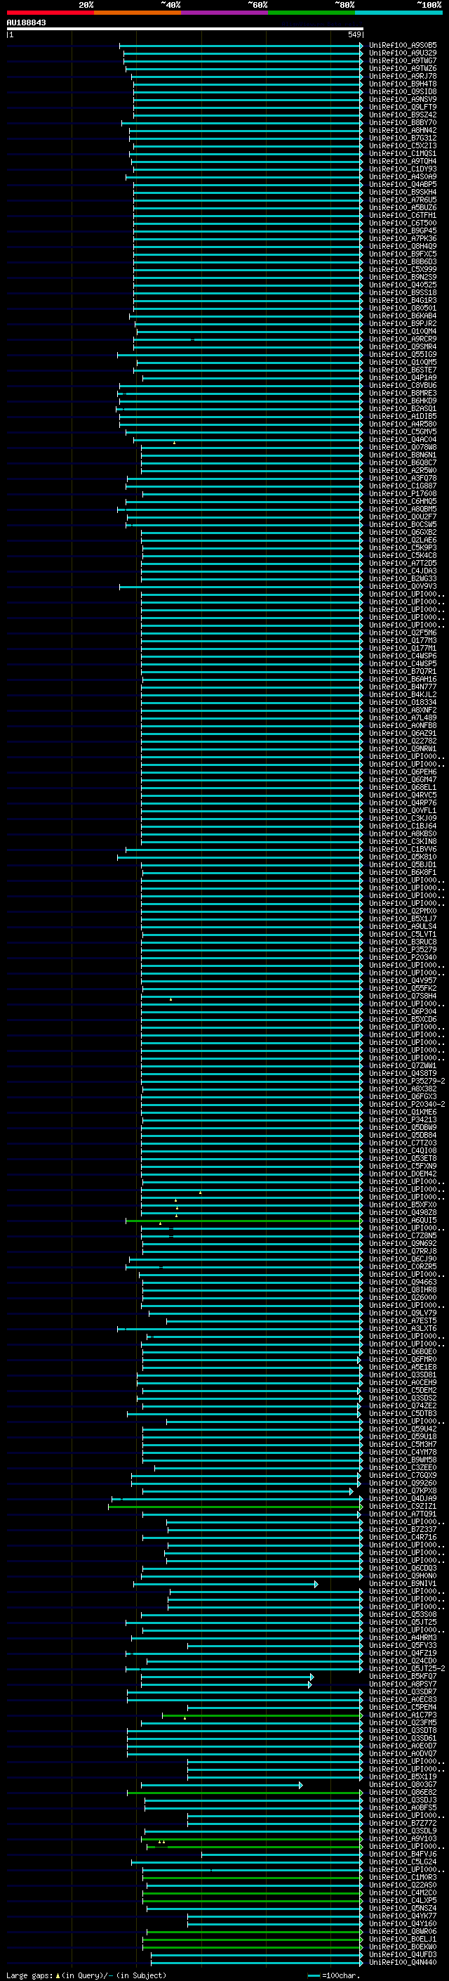Select label UniRef100_Q94663
The image size is (449, 1981).
(403, 1282)
